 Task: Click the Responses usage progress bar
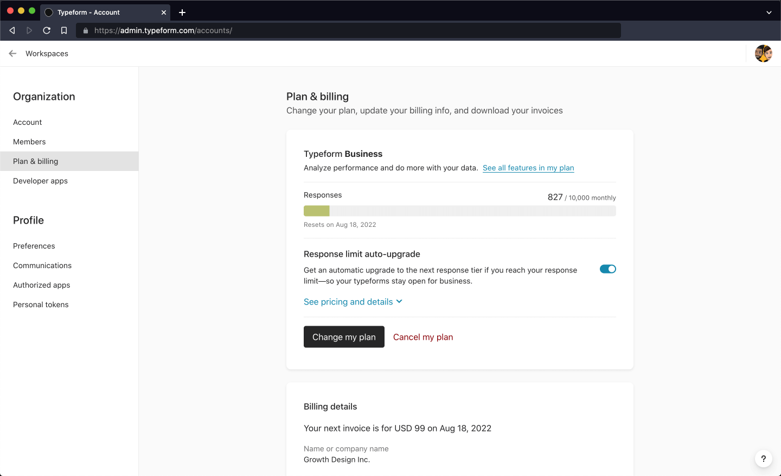(460, 211)
